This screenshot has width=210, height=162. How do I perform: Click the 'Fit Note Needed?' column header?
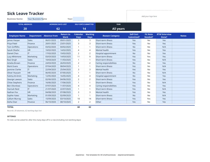click(x=149, y=36)
